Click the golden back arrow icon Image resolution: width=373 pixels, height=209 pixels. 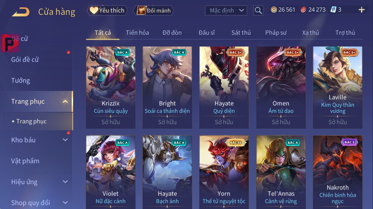click(x=20, y=12)
